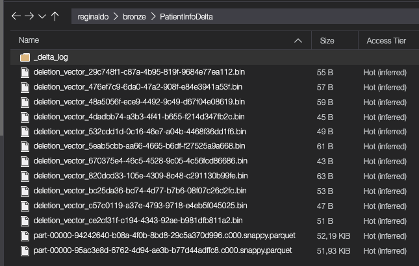
Task: Click the address bar empty path area
Action: (315, 16)
